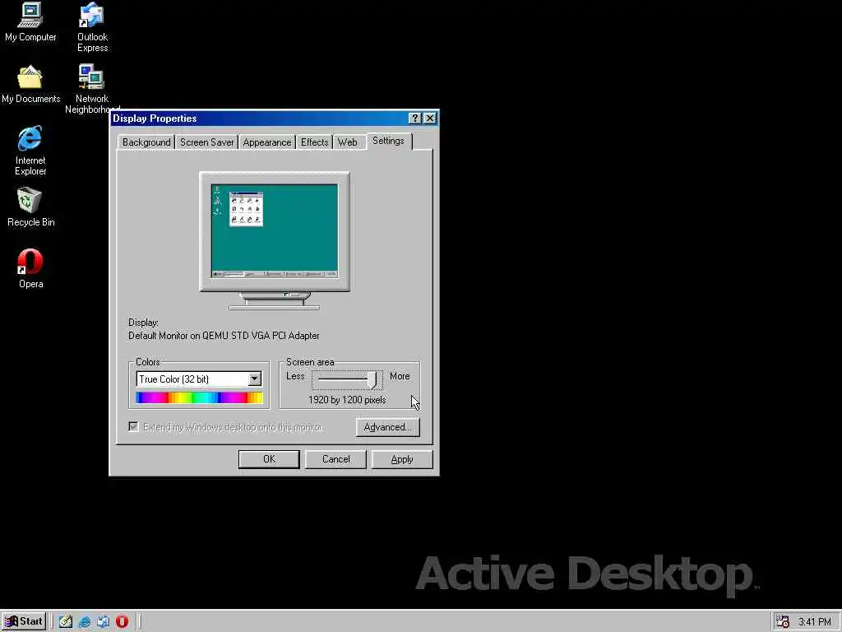Click the 'Less' slider label
This screenshot has width=842, height=632.
295,376
